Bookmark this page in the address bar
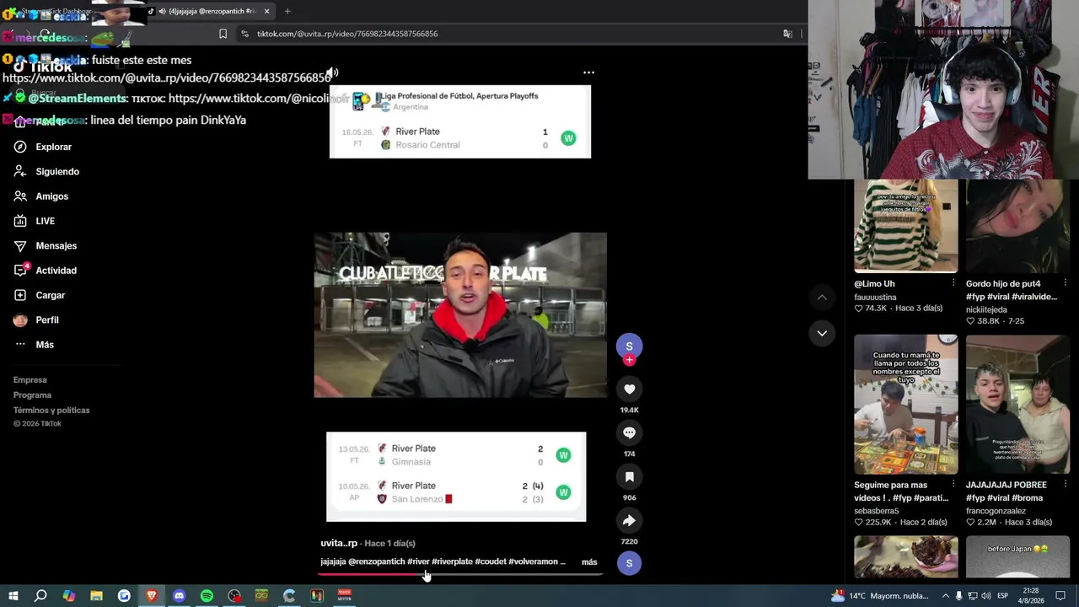1079x607 pixels. (223, 34)
